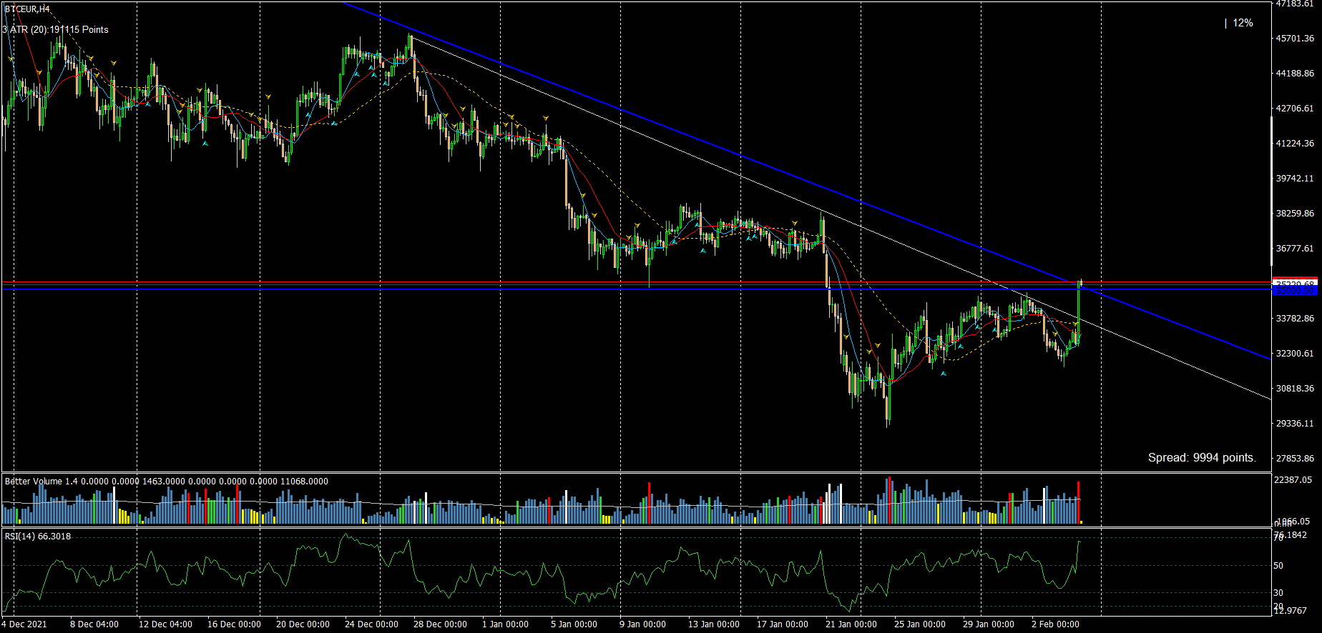
Task: Click the '17 Jan 00:00' time label
Action: (x=783, y=624)
